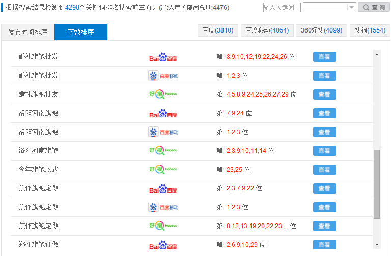Viewport: 391px width, 256px height.
Task: Switch to 发布时间排序 tab
Action: pyautogui.click(x=27, y=32)
